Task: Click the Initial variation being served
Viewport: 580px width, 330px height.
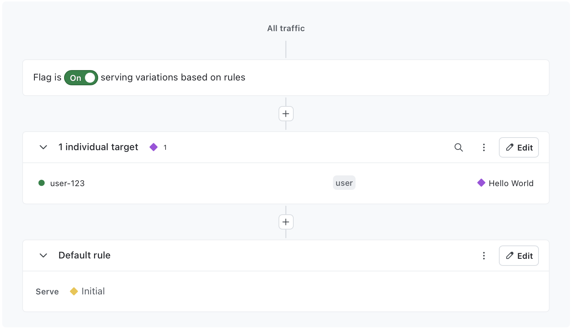Action: 93,291
